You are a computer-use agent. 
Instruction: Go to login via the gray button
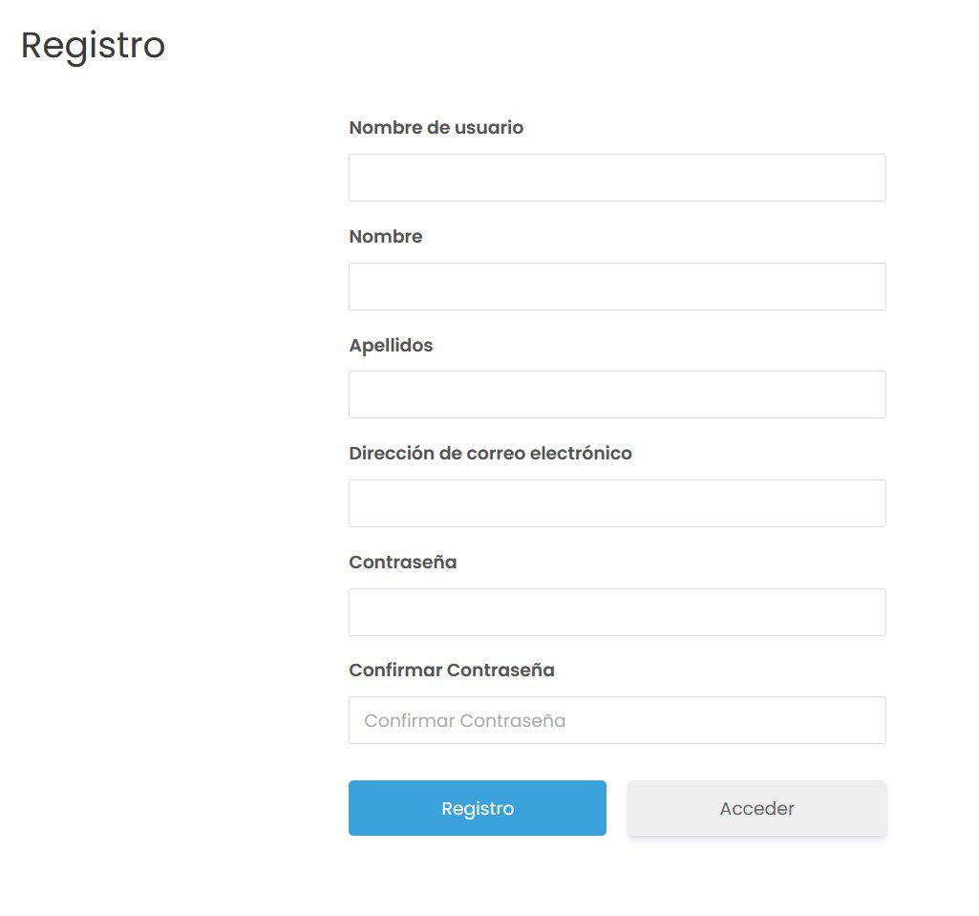[x=757, y=808]
